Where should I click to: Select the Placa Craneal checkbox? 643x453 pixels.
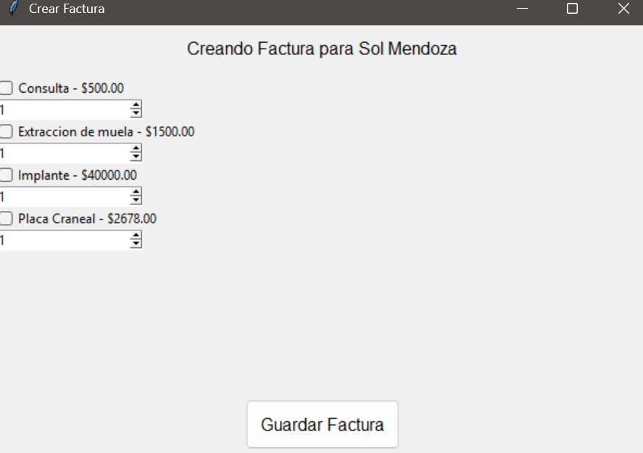click(x=6, y=219)
